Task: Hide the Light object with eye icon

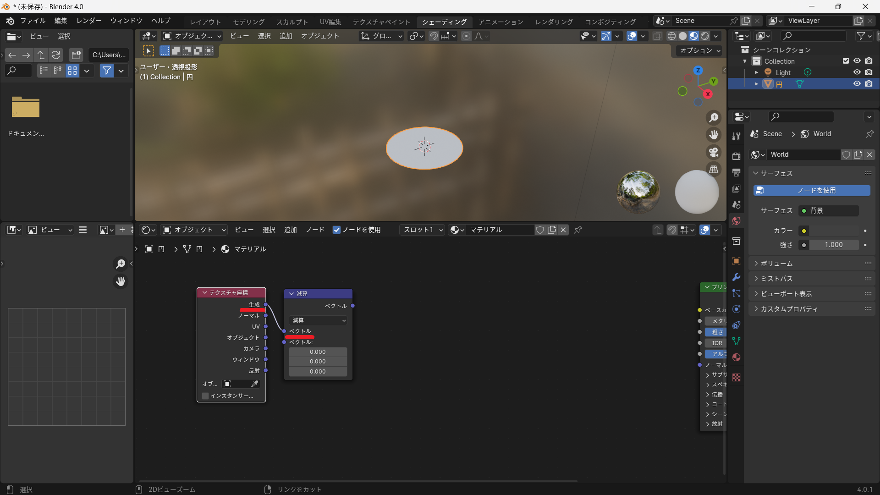Action: pyautogui.click(x=857, y=72)
